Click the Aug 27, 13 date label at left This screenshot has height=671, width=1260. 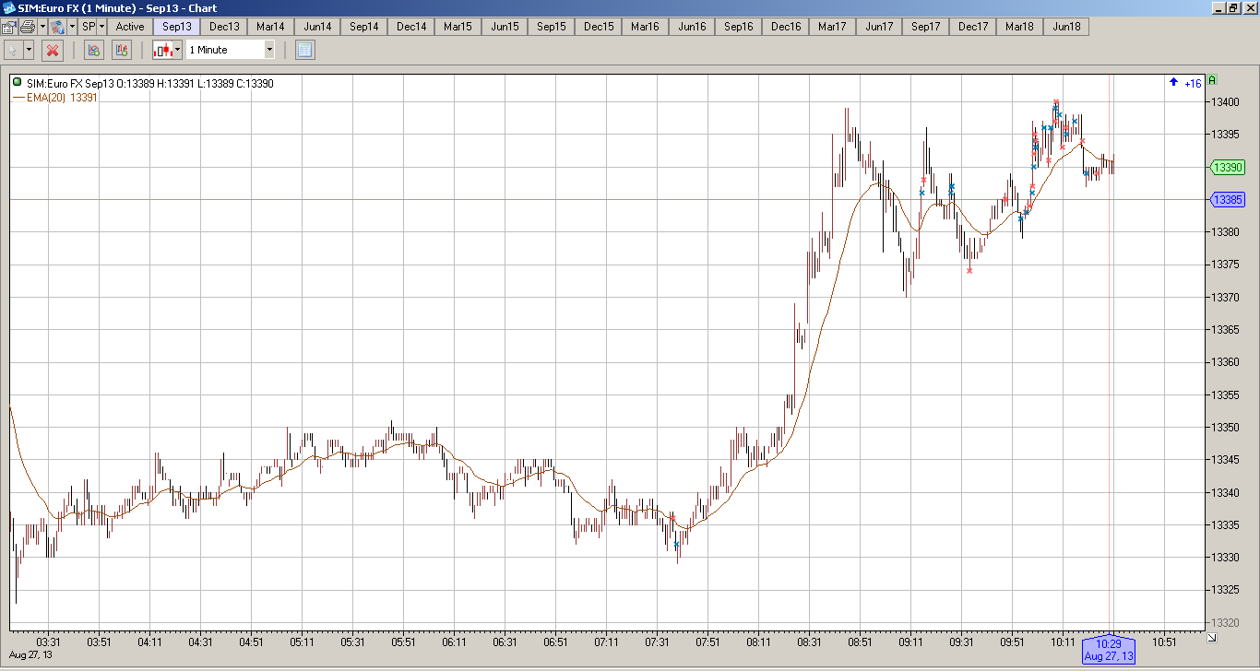[x=30, y=655]
